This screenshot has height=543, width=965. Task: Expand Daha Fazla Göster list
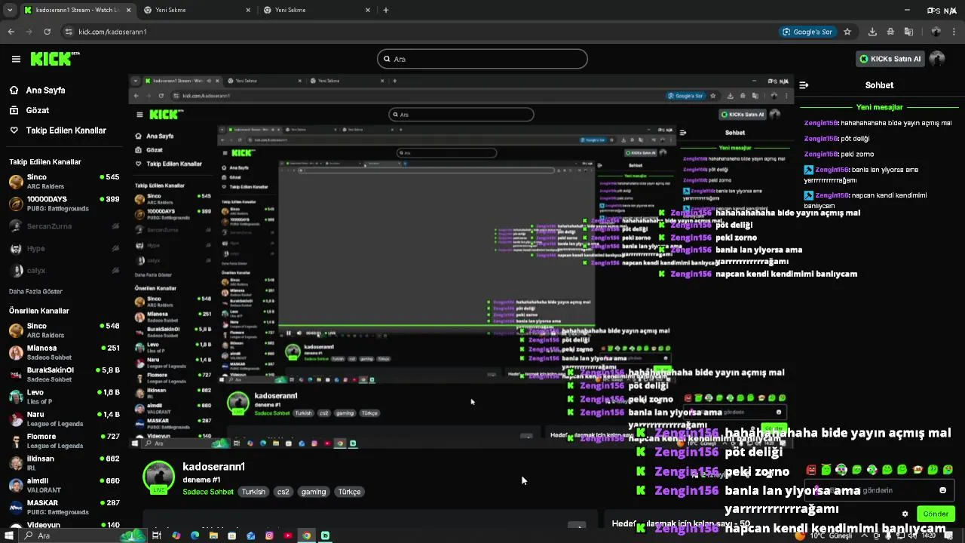click(35, 291)
